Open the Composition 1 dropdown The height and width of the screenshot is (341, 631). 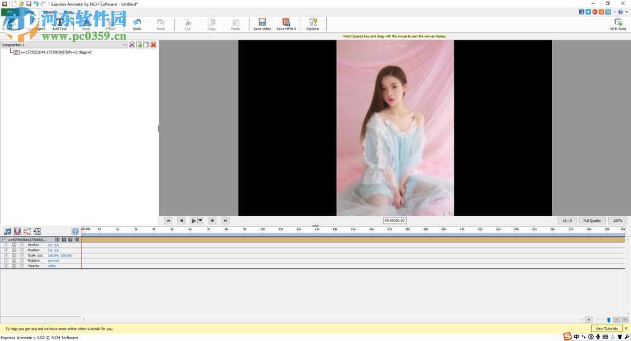(x=125, y=45)
